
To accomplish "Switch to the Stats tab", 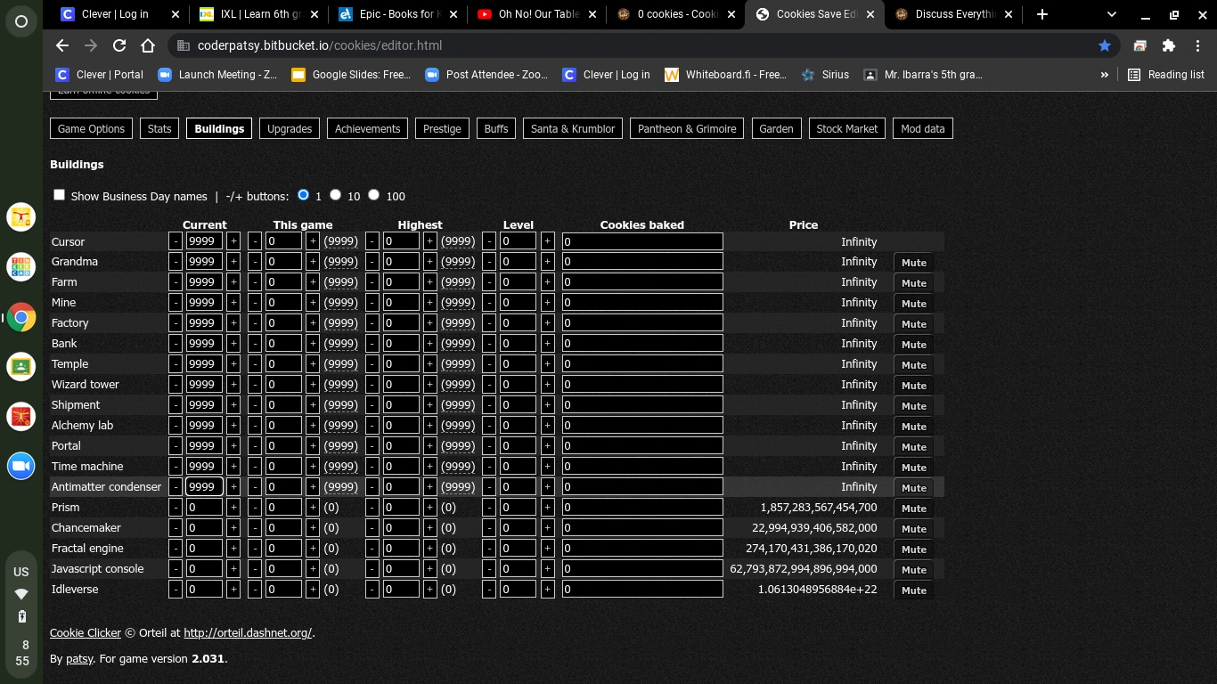I will coord(159,128).
